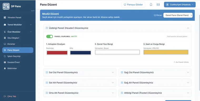The image size is (200, 101).
Task: Open Destek/Öneri menu item
Action: coord(18,62)
